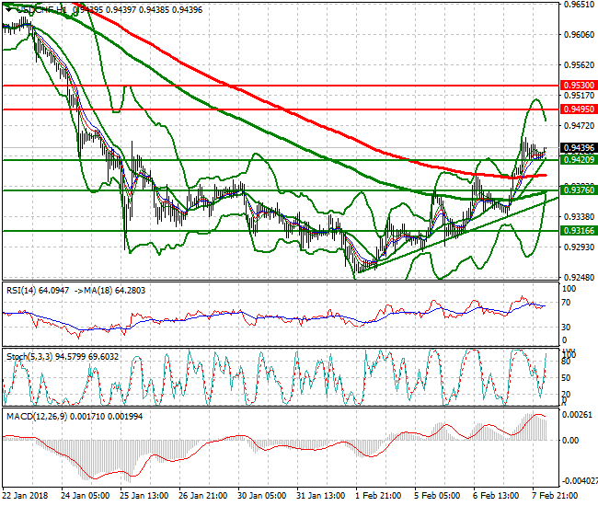598x506 pixels.
Task: Click the RSI scale value 30
Action: point(566,328)
